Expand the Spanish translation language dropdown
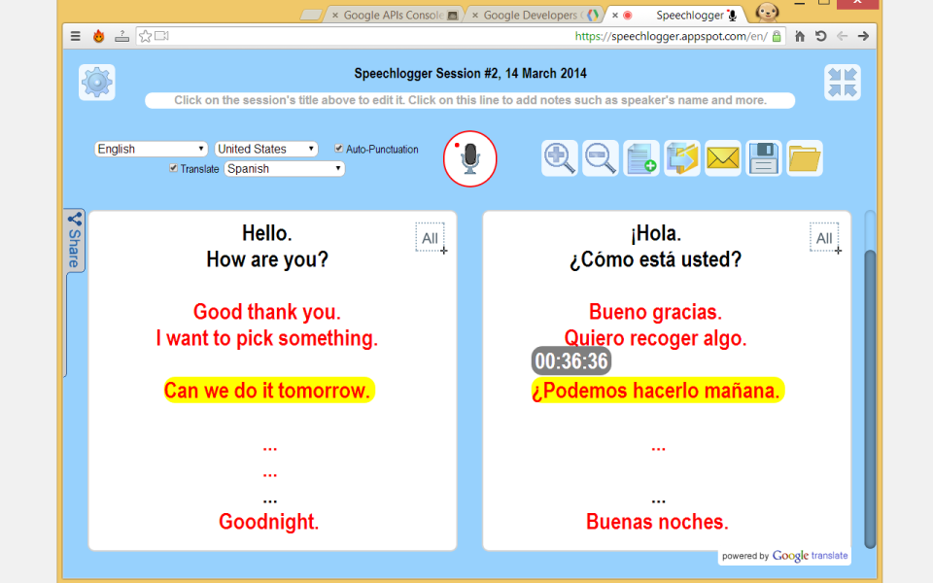 (285, 168)
